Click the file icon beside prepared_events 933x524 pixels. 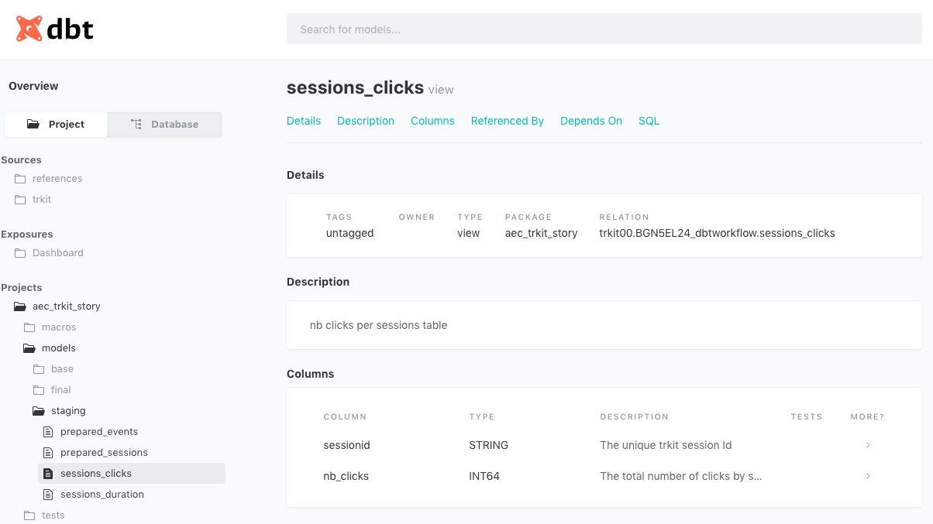(x=48, y=432)
